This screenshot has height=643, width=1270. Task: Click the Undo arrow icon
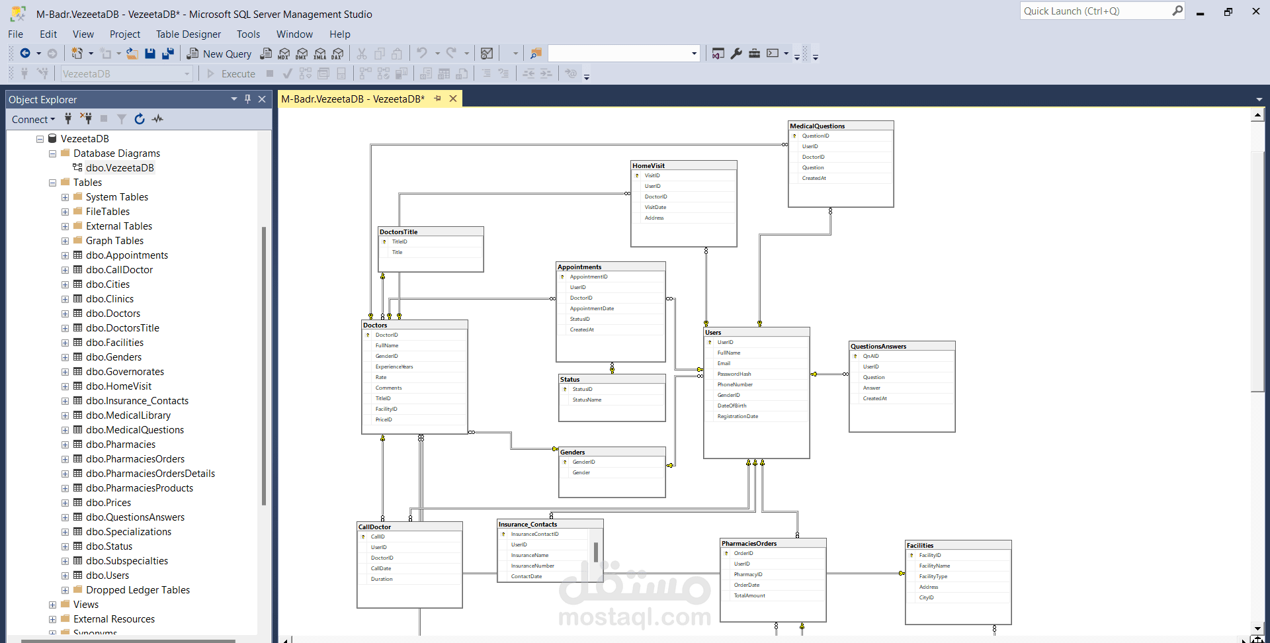coord(422,54)
